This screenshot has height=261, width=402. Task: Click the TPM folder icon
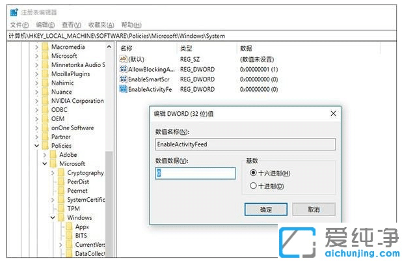tap(61, 208)
